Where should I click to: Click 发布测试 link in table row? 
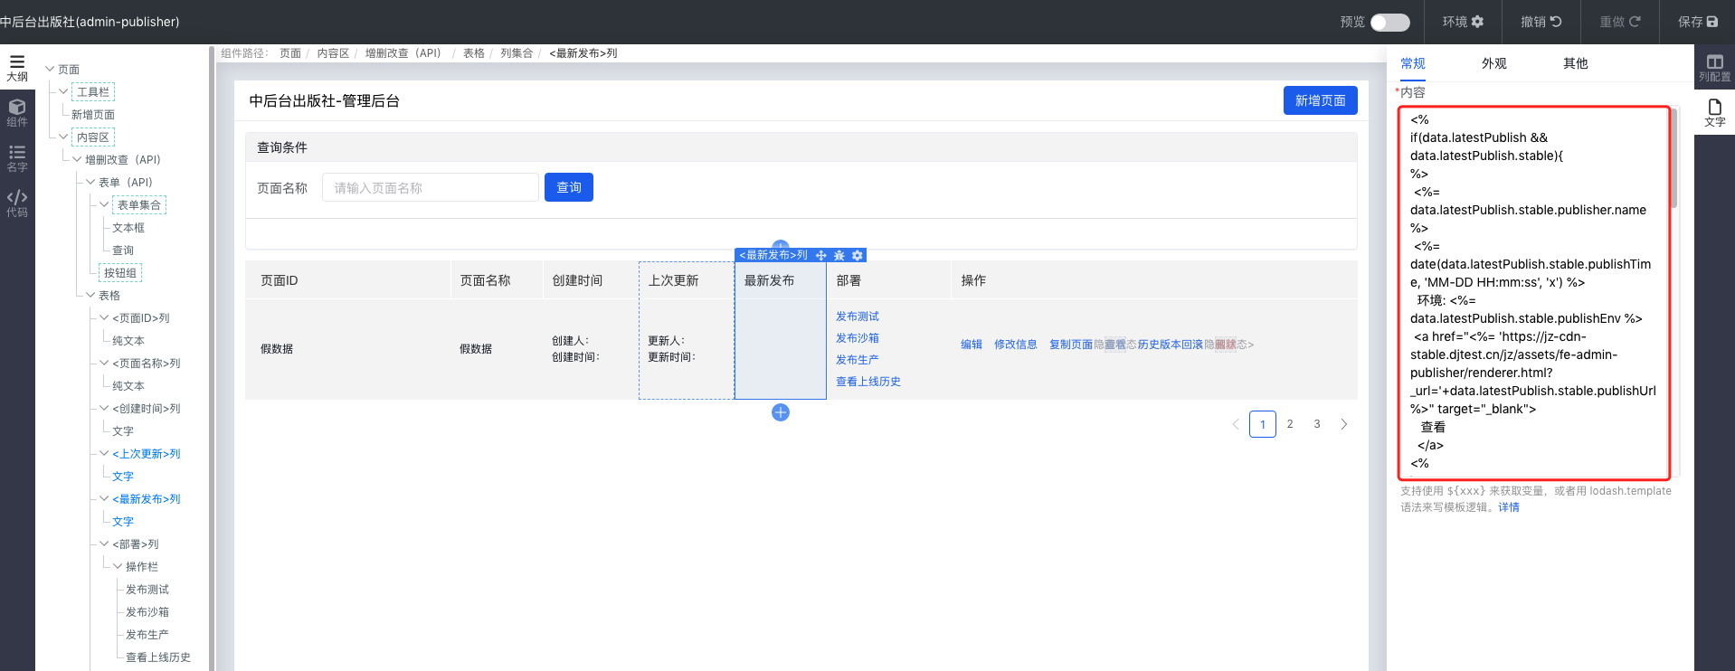pos(858,317)
